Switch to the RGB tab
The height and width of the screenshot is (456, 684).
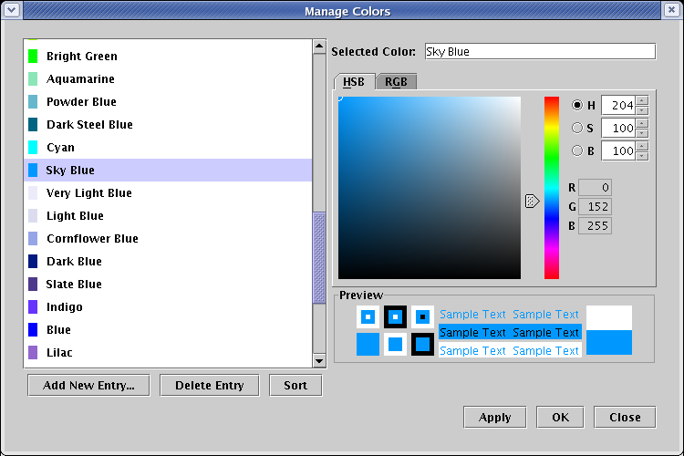coord(396,82)
